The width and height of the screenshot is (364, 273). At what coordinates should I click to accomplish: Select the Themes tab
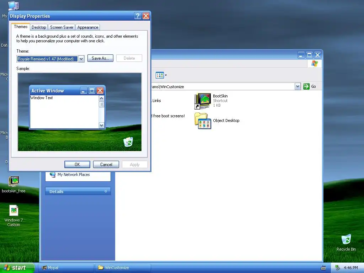pyautogui.click(x=21, y=27)
